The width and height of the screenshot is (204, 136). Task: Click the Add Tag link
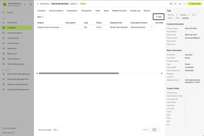click(x=185, y=18)
